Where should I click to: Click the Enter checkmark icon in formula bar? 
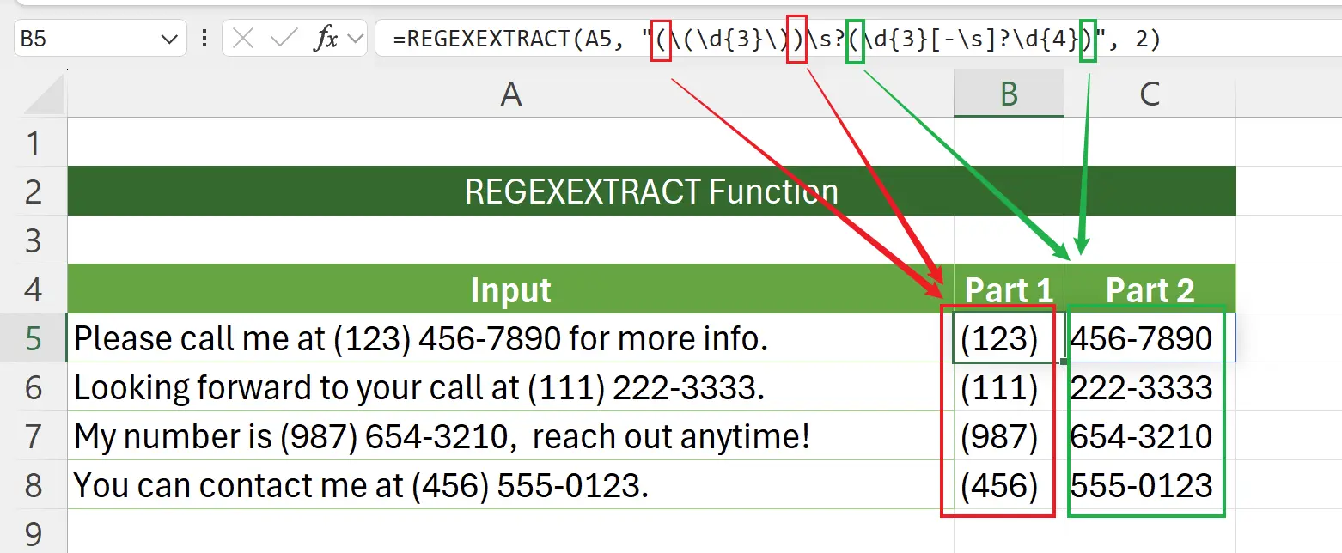(284, 39)
